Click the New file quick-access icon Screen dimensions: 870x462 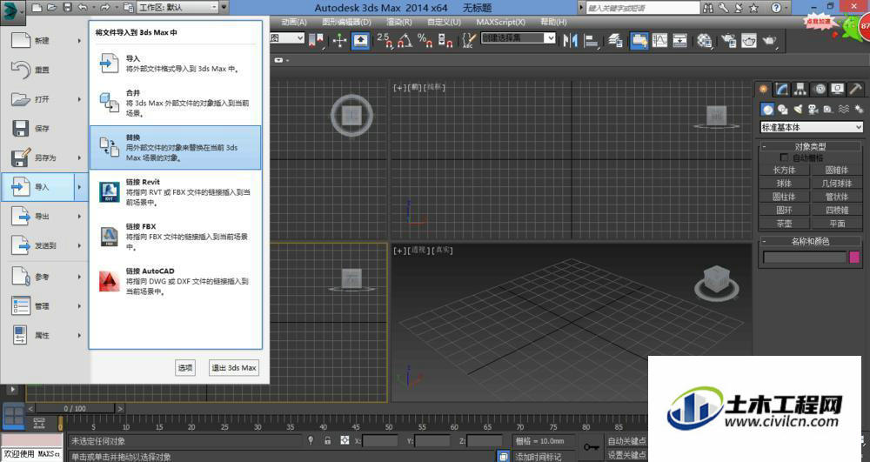tap(37, 8)
